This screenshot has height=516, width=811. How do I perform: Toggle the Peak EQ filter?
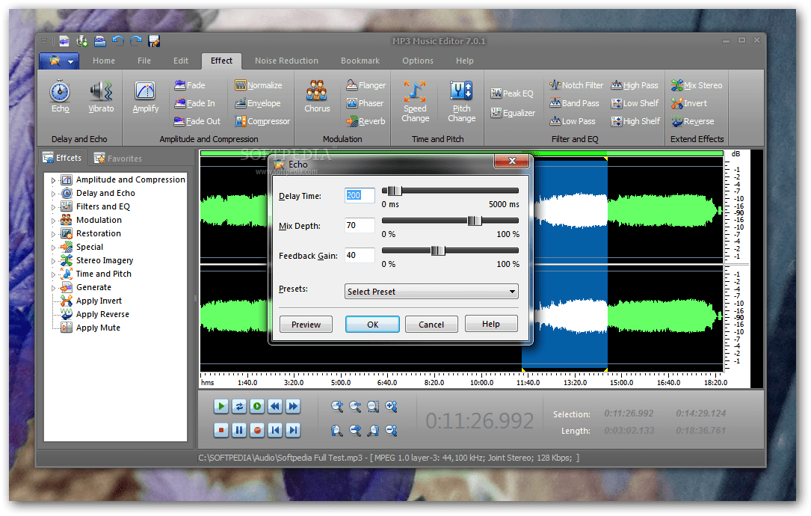(x=512, y=93)
